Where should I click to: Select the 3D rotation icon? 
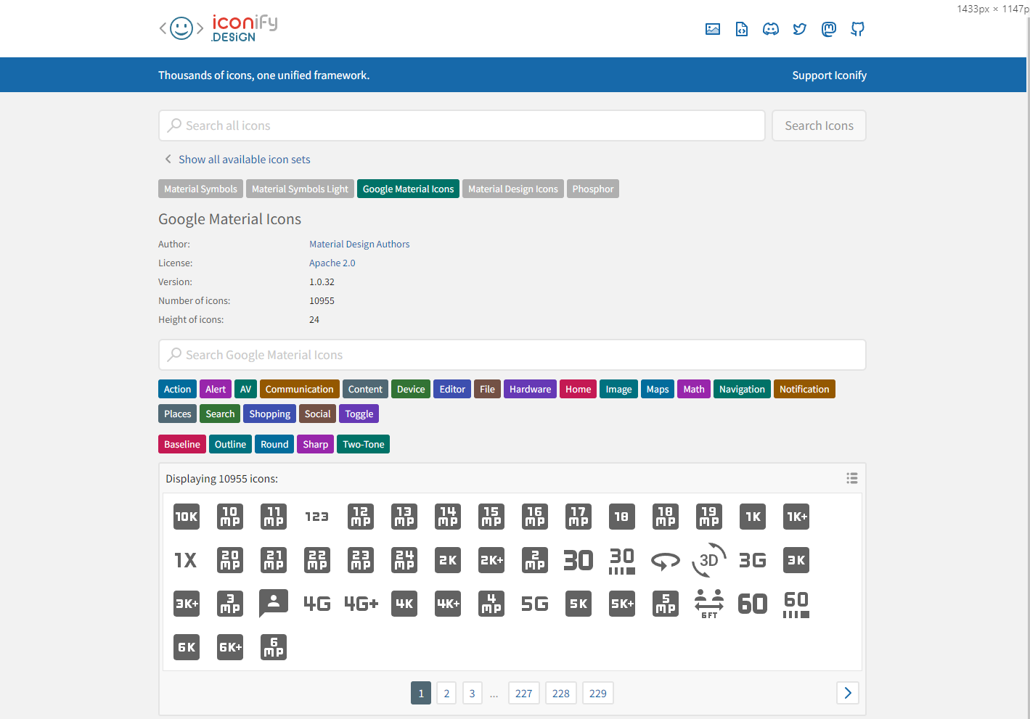coord(709,560)
